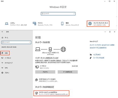Click ヘルプを表示 link
Viewport: 118px width, 98px height.
pos(97,55)
